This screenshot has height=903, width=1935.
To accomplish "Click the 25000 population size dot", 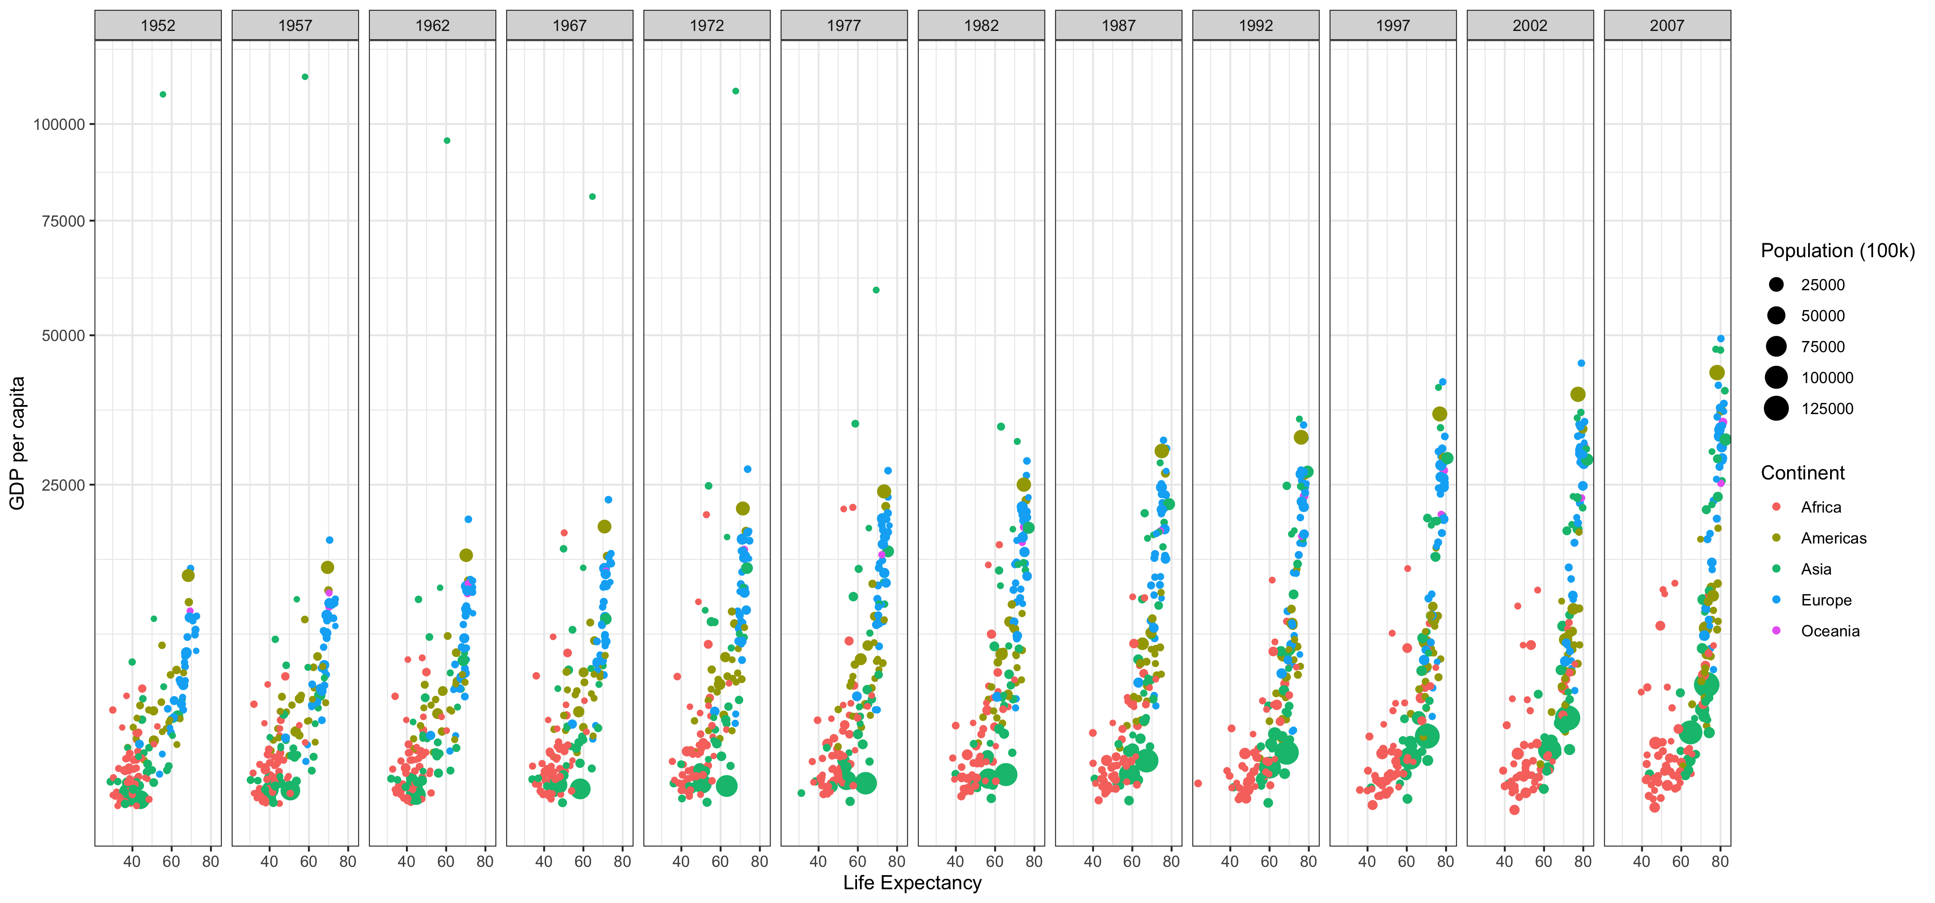I will click(1776, 285).
